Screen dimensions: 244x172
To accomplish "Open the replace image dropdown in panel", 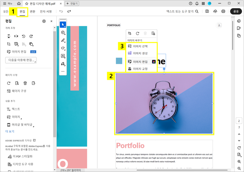I will [x=16, y=44].
